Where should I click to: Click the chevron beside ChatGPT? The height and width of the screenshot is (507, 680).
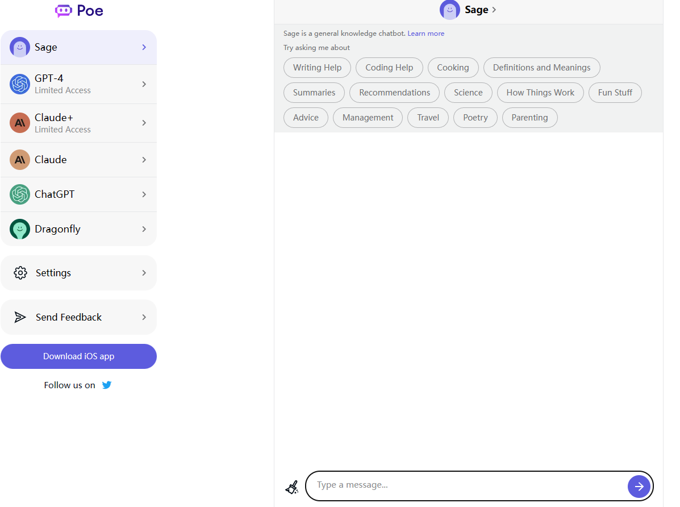pos(144,194)
